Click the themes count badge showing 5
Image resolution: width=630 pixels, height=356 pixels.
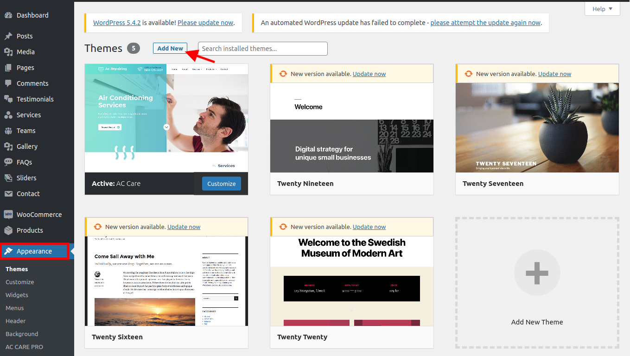[x=134, y=48]
